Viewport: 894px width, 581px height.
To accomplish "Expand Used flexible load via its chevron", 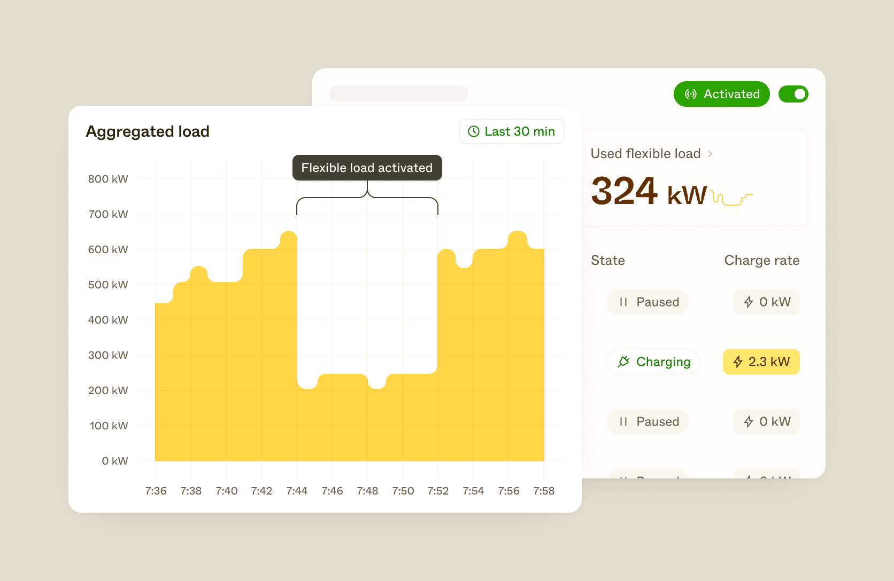I will 710,154.
